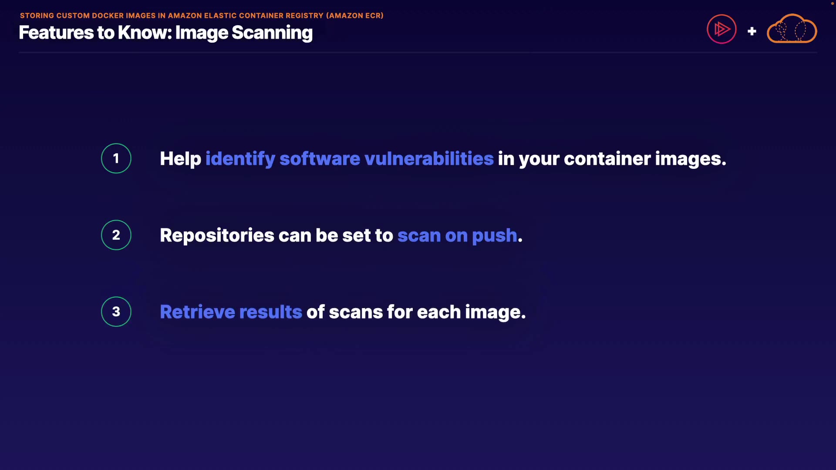Click the "Features to Know:" heading text

point(95,33)
